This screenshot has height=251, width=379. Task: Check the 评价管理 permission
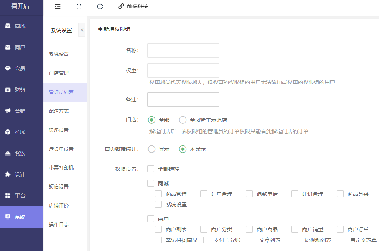click(x=294, y=194)
